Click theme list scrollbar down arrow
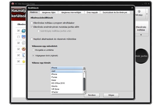This screenshot has width=162, height=107. click(84, 92)
